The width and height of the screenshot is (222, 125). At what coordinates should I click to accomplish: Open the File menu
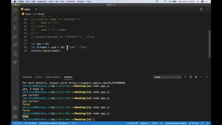pos(27,1)
